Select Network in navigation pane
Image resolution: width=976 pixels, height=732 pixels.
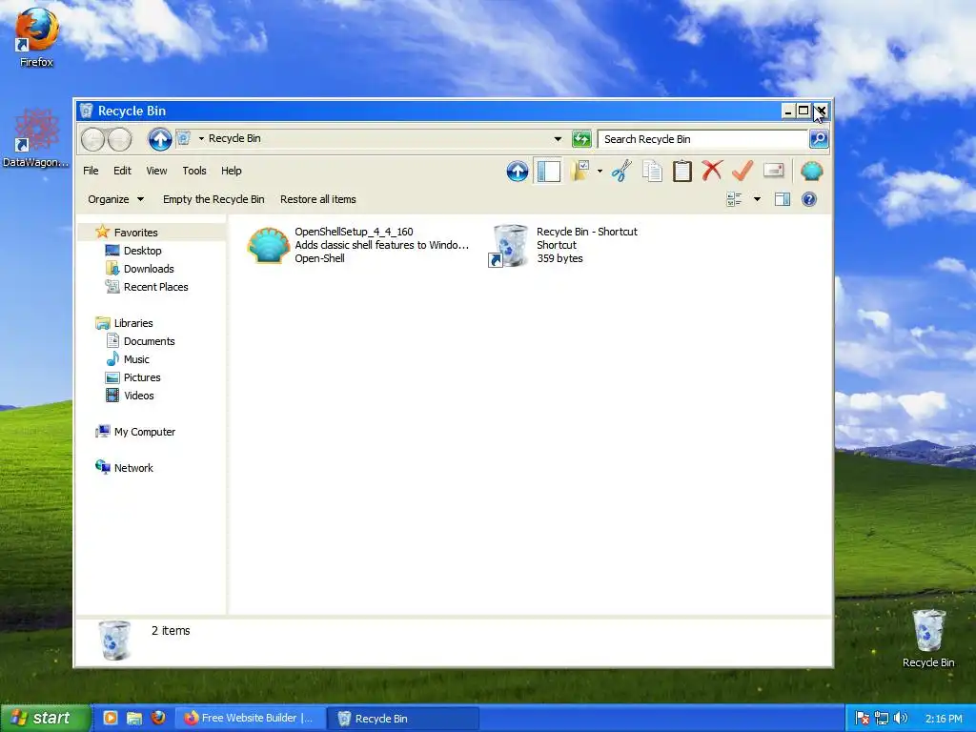point(133,467)
